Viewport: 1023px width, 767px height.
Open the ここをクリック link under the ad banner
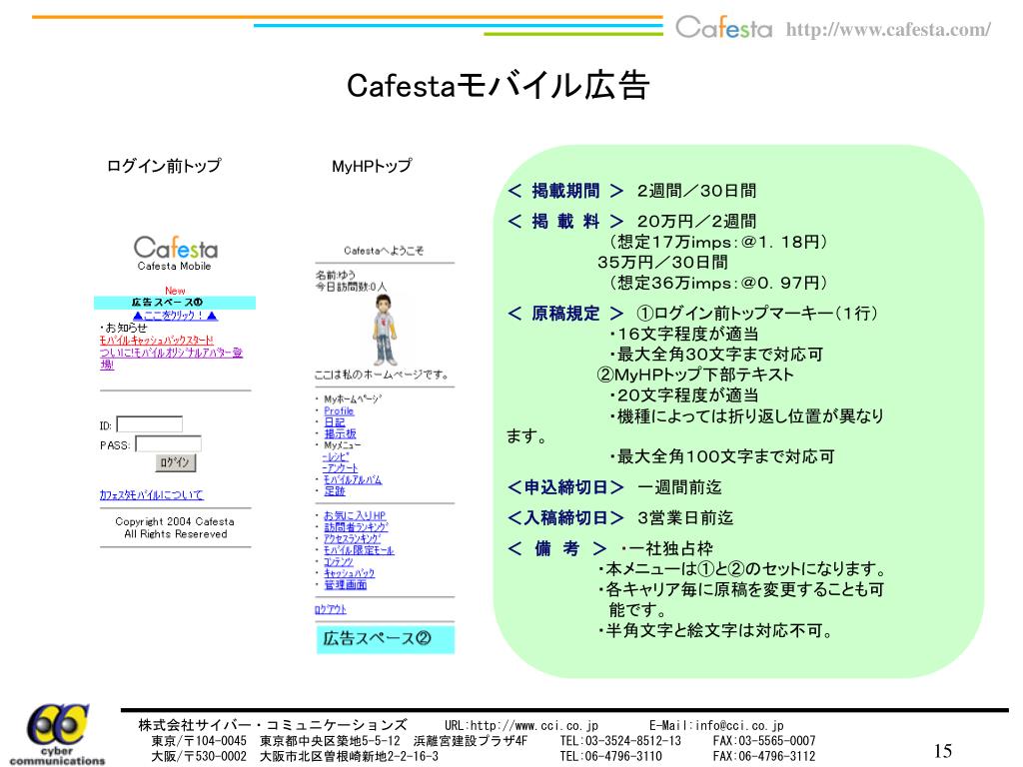point(175,315)
